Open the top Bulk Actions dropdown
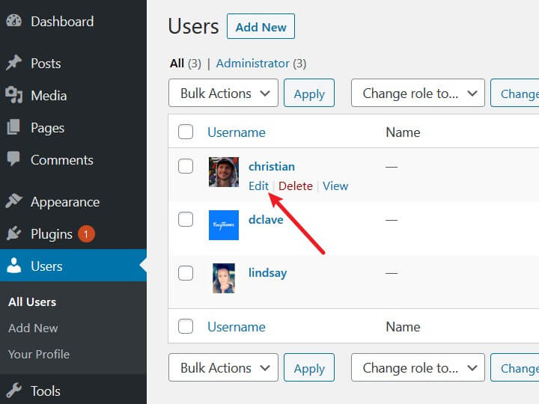Image resolution: width=539 pixels, height=404 pixels. [223, 93]
